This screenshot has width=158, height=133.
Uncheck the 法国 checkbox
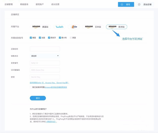click(40, 38)
